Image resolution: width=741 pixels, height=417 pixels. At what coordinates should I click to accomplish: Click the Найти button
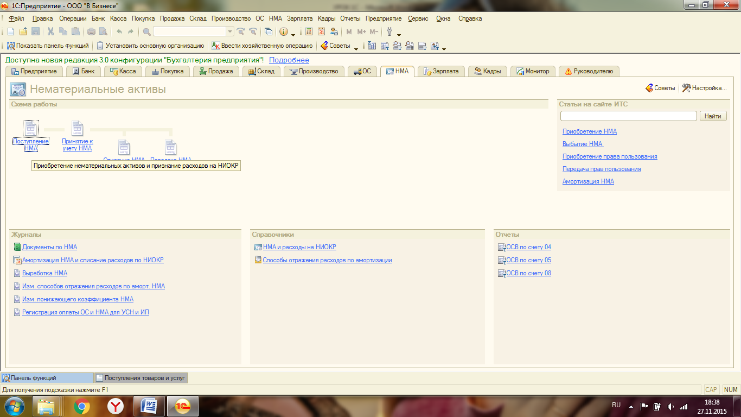713,116
